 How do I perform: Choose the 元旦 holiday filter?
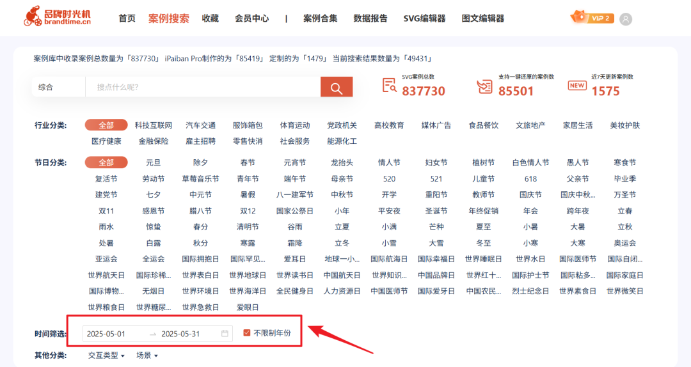154,162
